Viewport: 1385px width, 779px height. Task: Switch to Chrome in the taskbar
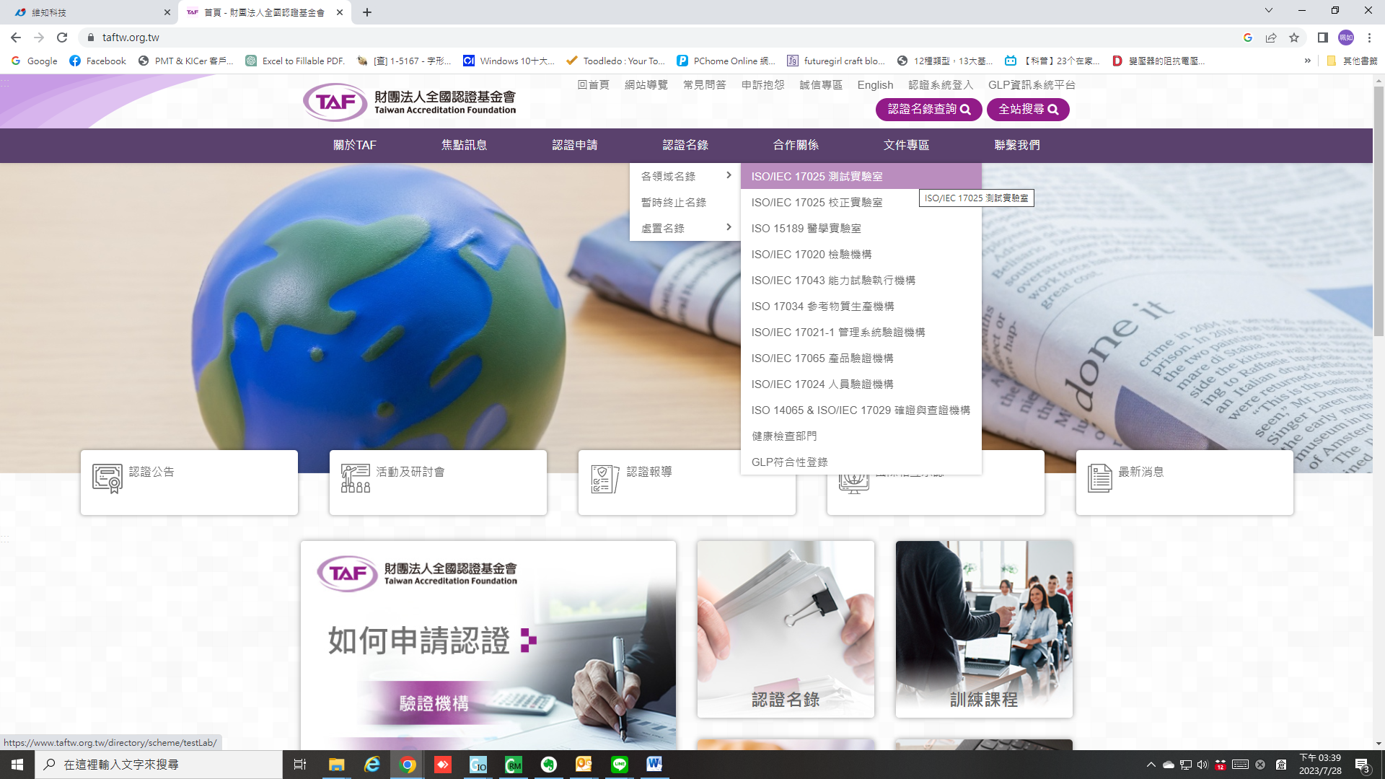tap(408, 765)
